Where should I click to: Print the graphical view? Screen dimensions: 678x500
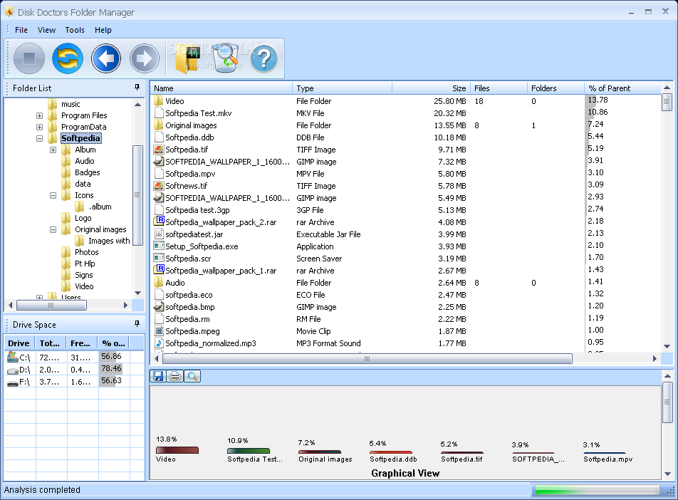(175, 376)
